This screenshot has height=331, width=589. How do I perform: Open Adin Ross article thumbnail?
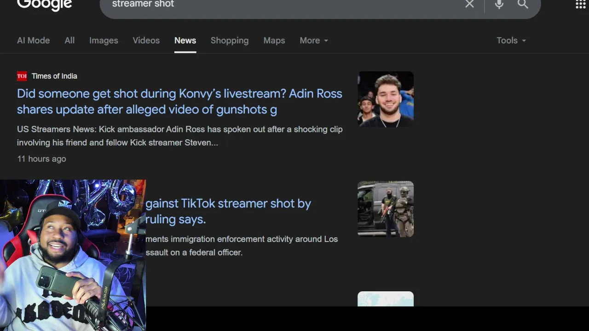pyautogui.click(x=386, y=99)
